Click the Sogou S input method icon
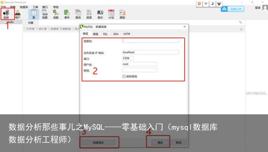The image size is (268, 152). pos(199,4)
